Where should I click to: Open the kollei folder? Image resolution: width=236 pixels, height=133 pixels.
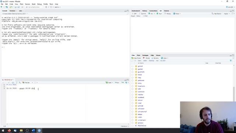(139, 89)
